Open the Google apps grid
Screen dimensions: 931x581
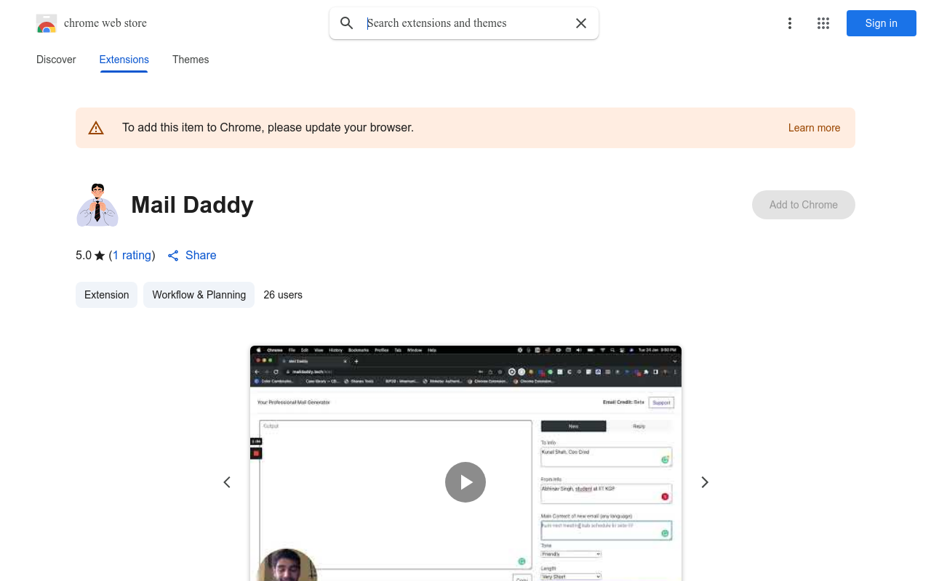pyautogui.click(x=823, y=23)
